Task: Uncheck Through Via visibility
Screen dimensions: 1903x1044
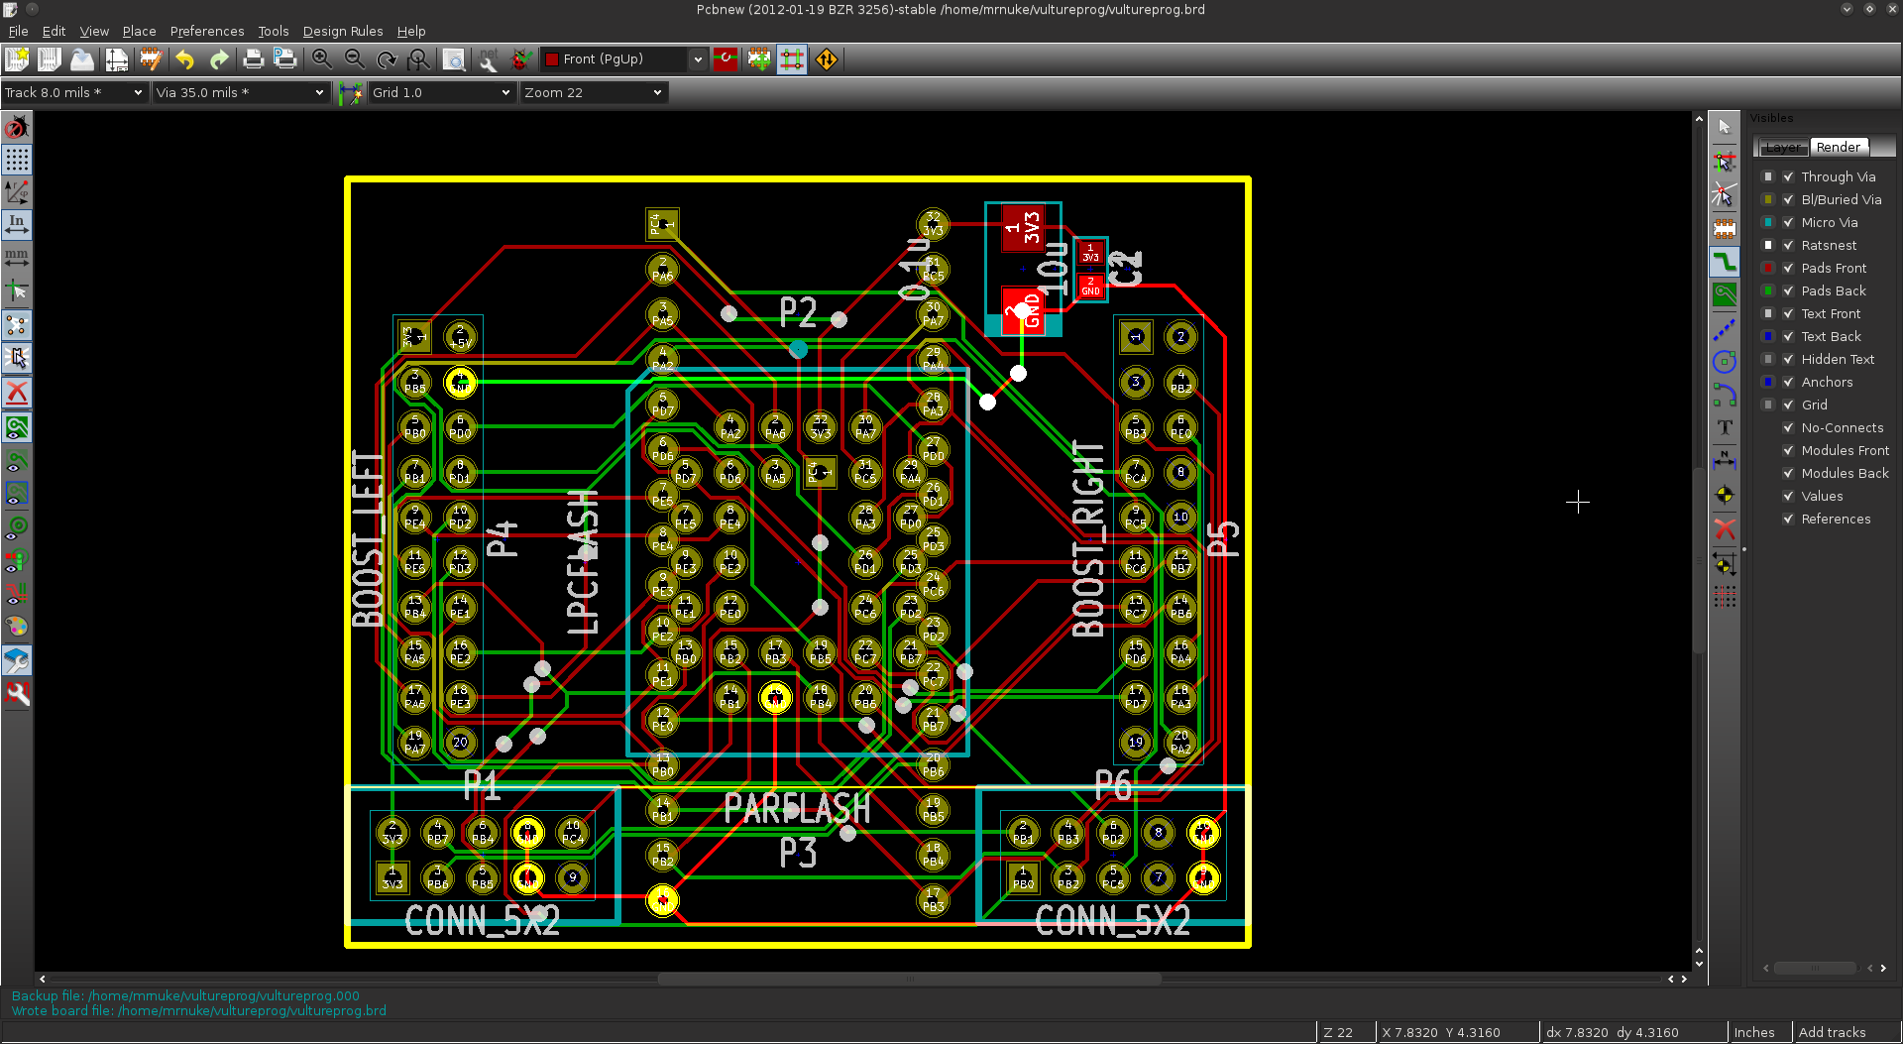Action: [1789, 176]
